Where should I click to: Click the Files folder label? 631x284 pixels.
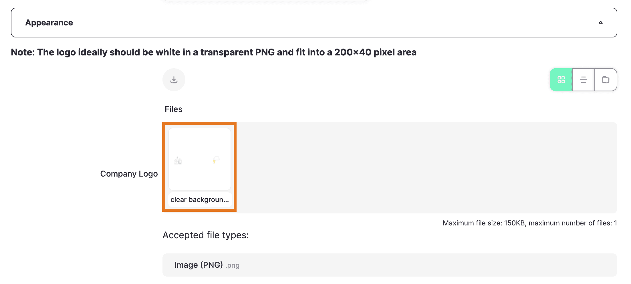[174, 109]
